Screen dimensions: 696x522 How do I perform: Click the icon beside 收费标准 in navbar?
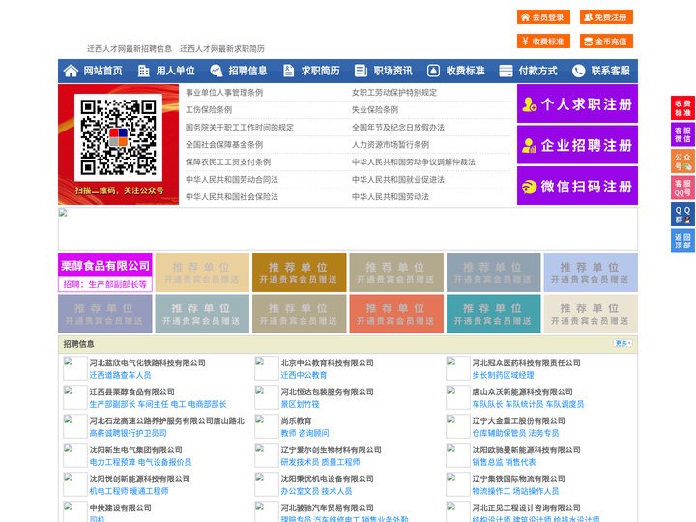click(433, 71)
